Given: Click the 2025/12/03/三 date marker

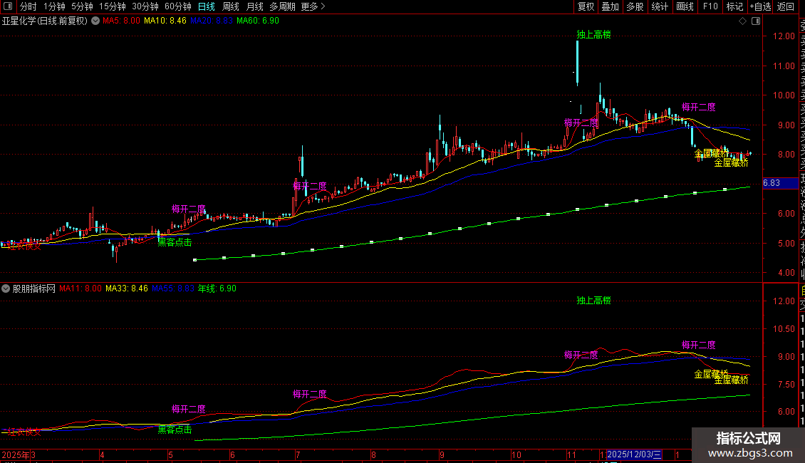Looking at the screenshot, I should [x=634, y=454].
